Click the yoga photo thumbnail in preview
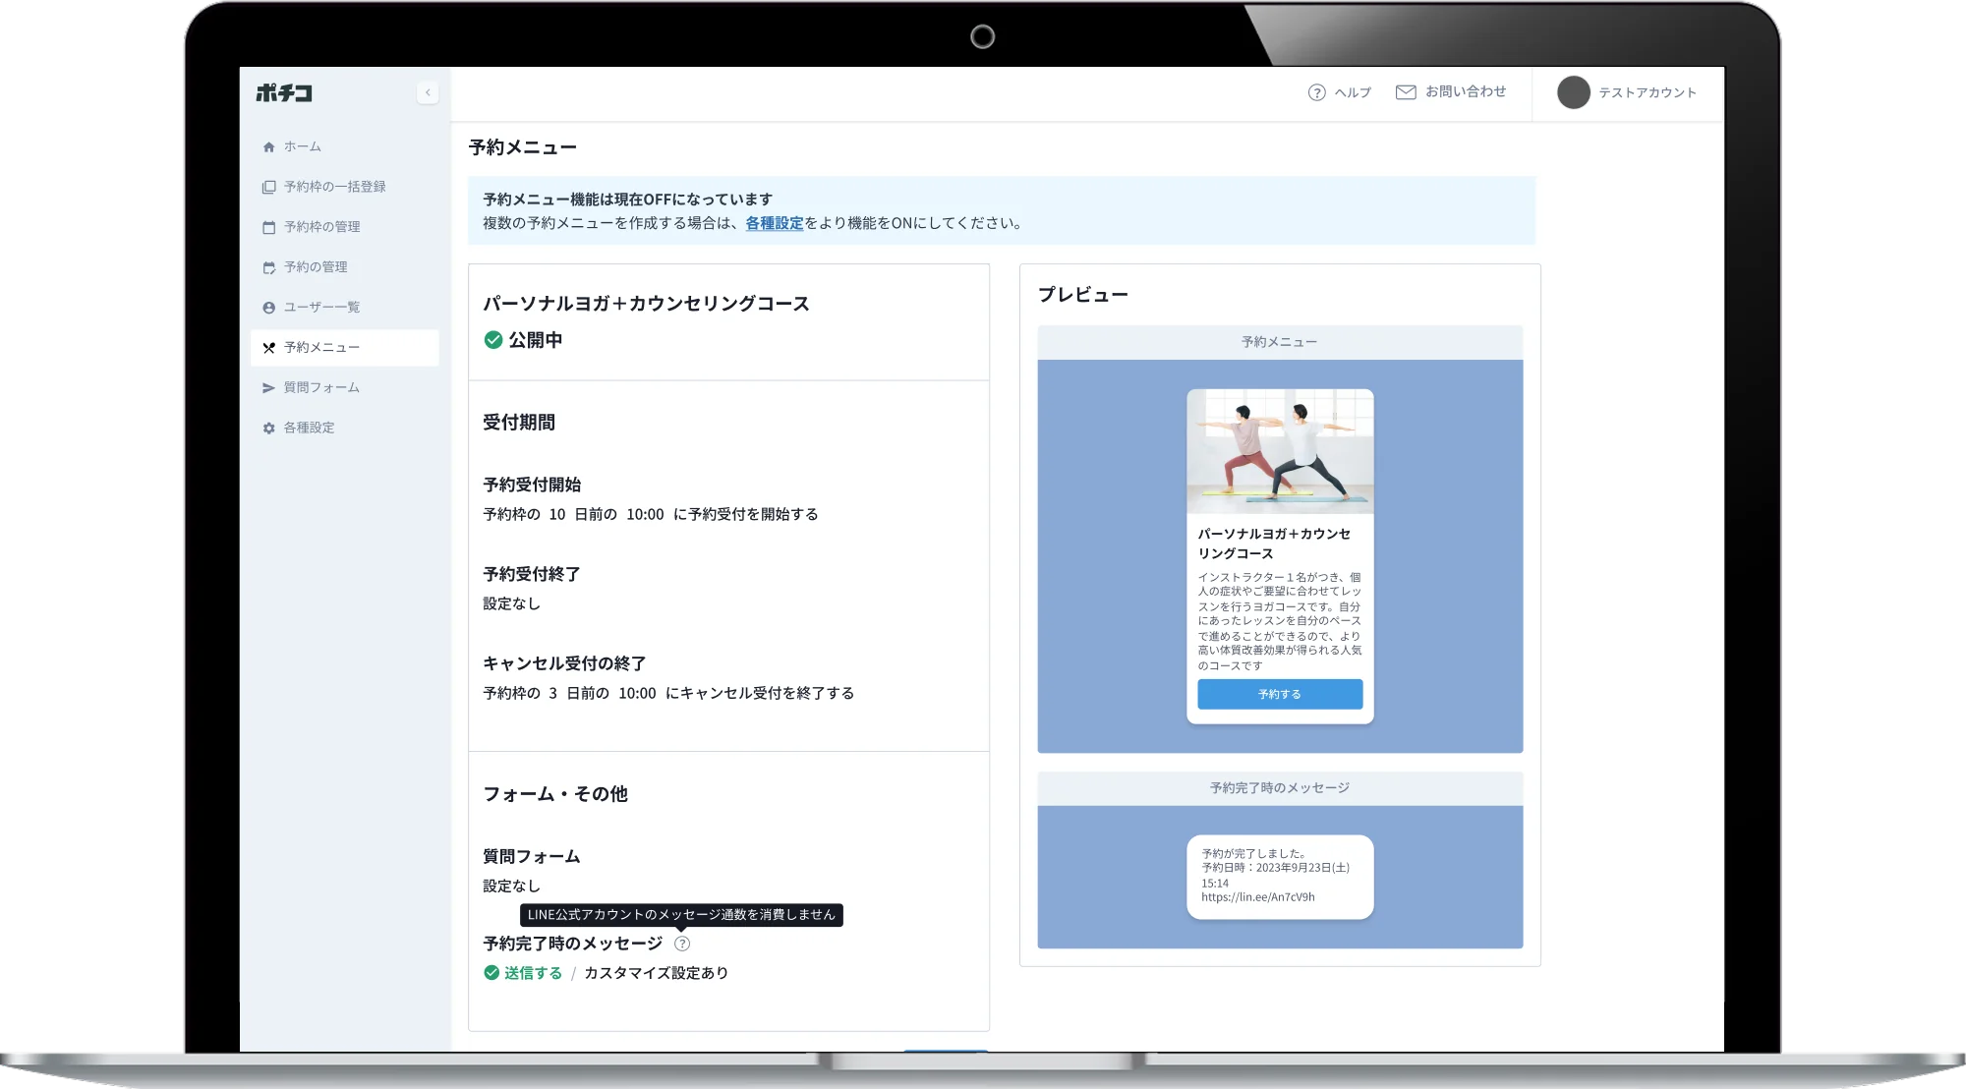Viewport: 1966px width, 1089px height. [x=1280, y=451]
